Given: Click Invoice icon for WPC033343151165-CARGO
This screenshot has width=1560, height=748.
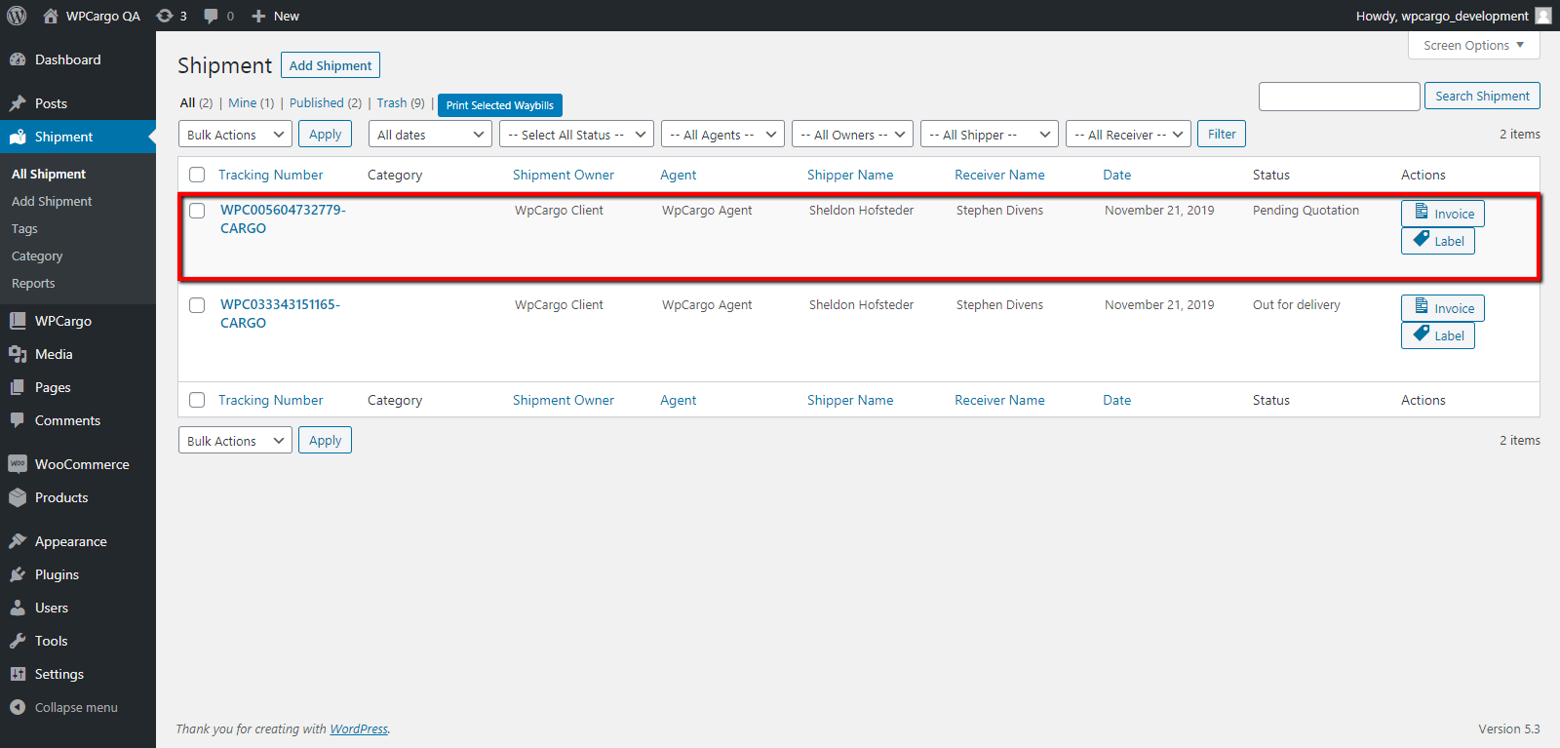Looking at the screenshot, I should point(1422,306).
